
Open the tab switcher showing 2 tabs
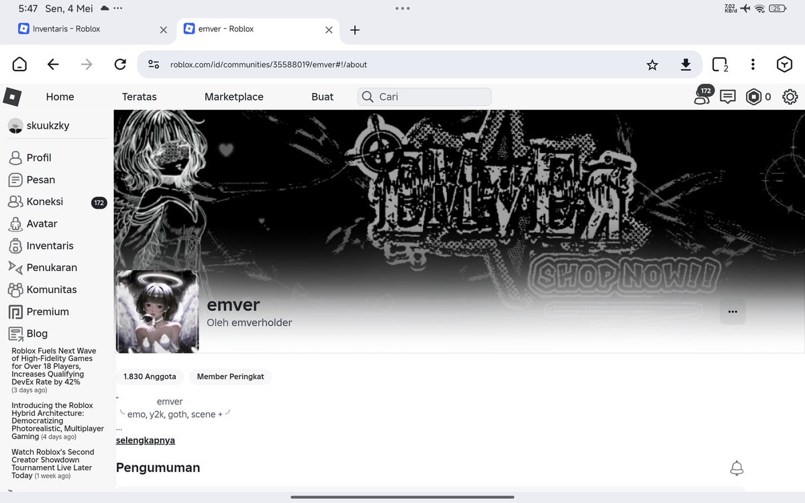pos(720,64)
